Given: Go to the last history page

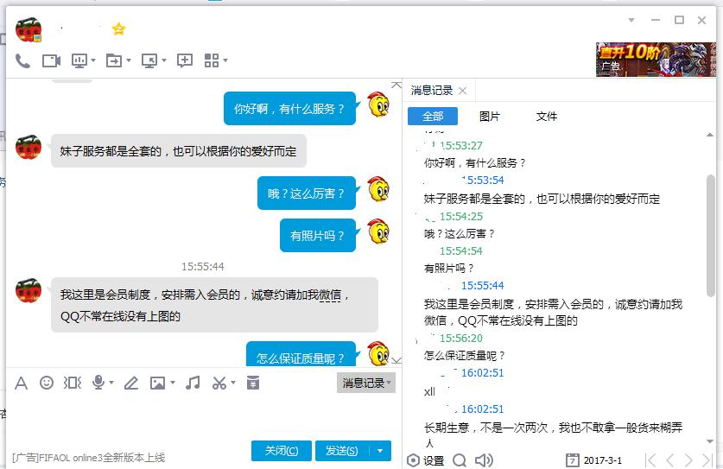Looking at the screenshot, I should [x=707, y=460].
